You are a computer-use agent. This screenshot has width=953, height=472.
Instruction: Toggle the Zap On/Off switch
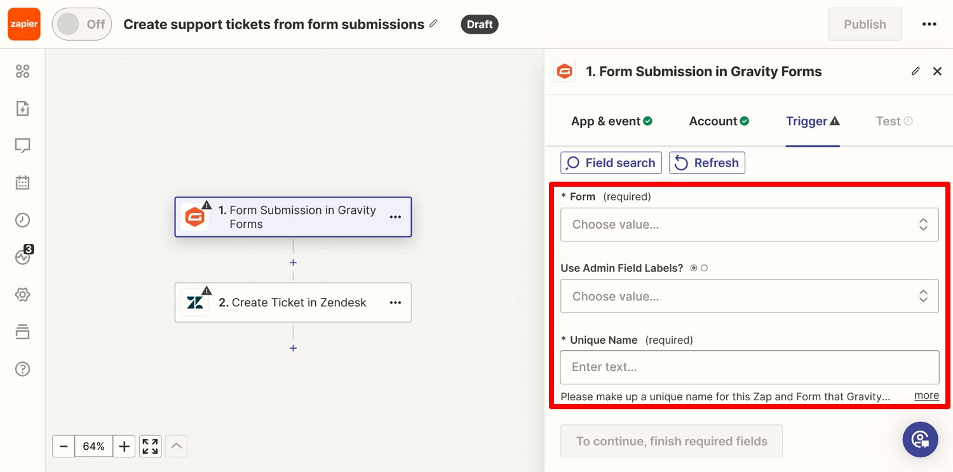(82, 24)
